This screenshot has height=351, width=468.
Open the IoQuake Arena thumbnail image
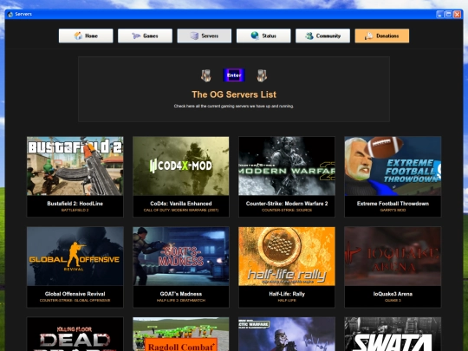pyautogui.click(x=393, y=256)
